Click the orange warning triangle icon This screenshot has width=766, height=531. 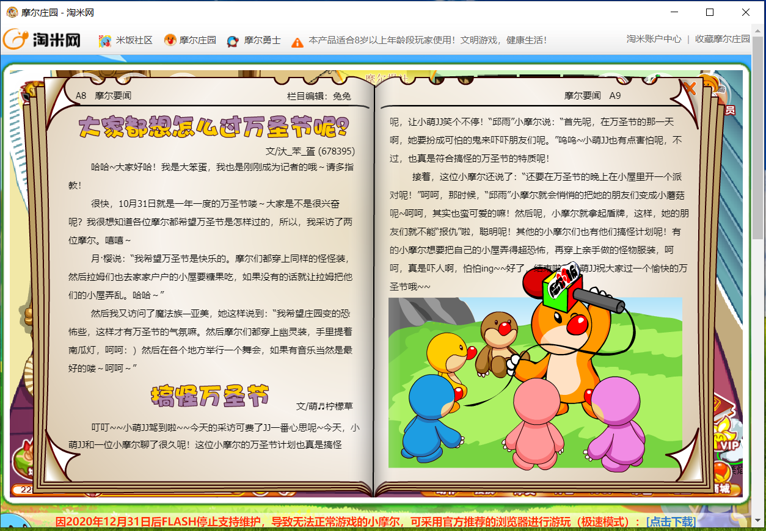click(297, 42)
